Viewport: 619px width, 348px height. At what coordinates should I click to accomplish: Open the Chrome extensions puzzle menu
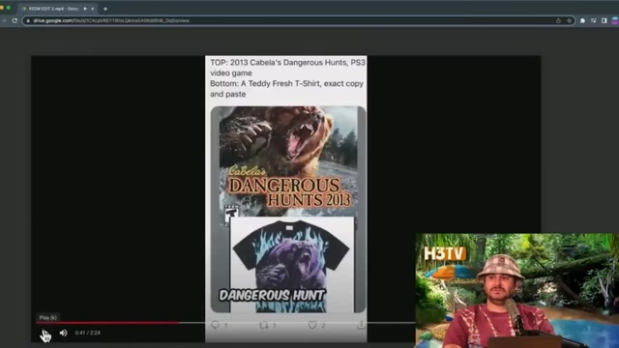(582, 20)
